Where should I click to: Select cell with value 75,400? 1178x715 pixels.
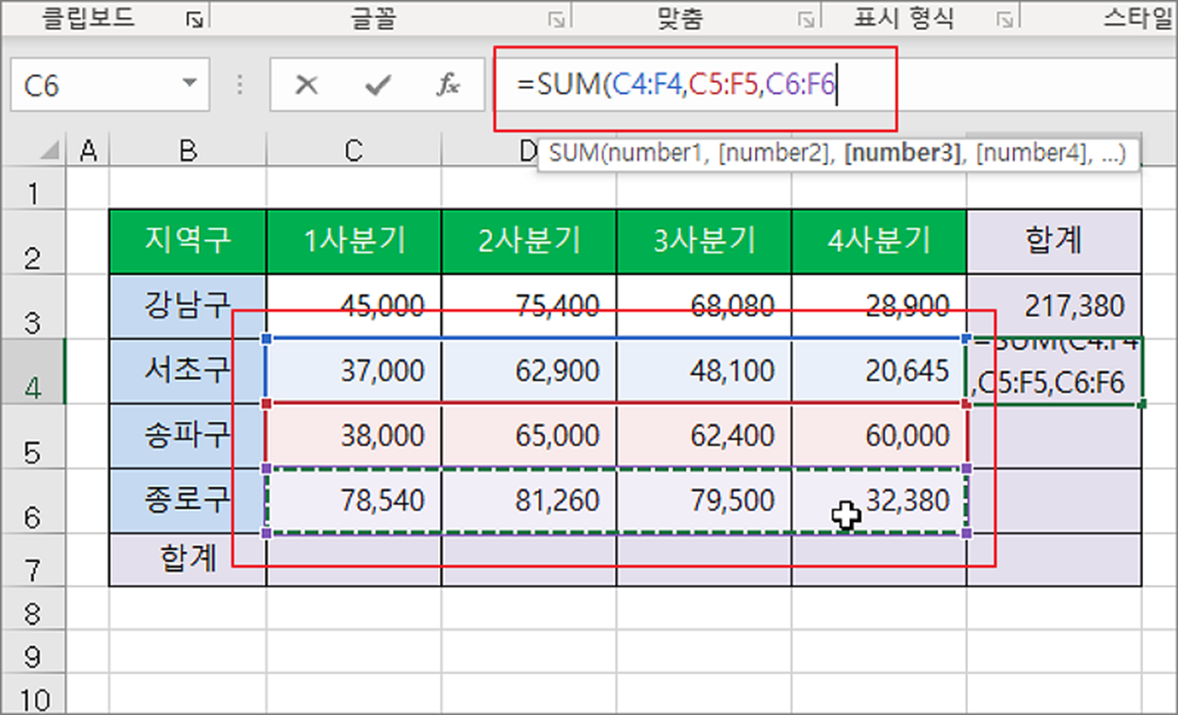click(529, 306)
